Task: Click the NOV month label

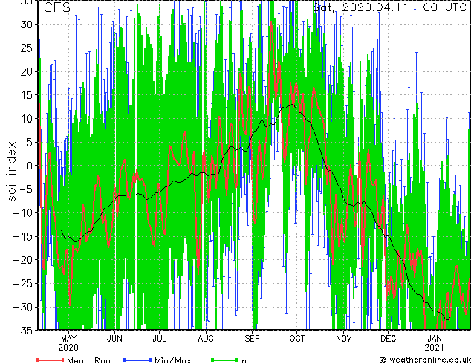Action: [x=343, y=339]
